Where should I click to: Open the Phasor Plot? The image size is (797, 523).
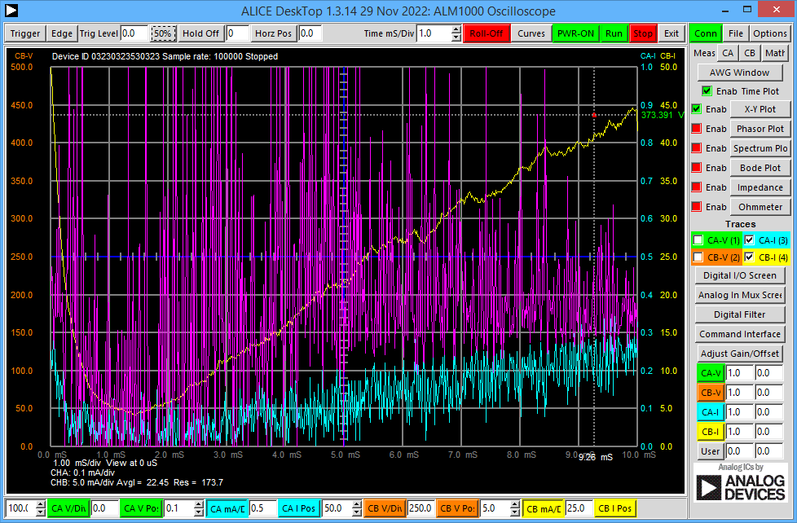(x=760, y=128)
